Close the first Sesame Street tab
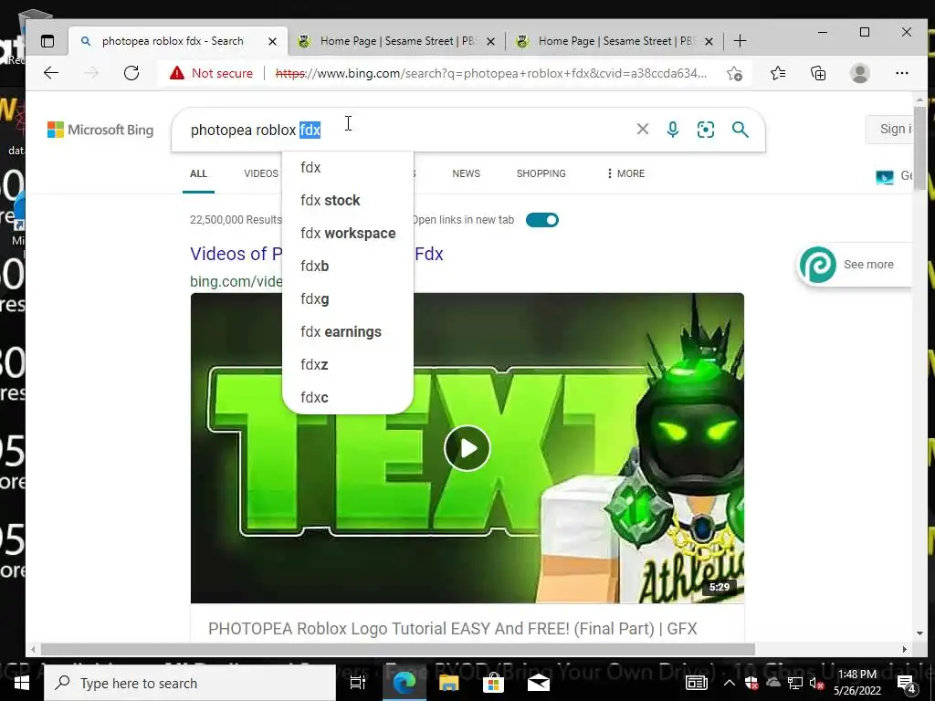This screenshot has width=935, height=701. [x=490, y=41]
